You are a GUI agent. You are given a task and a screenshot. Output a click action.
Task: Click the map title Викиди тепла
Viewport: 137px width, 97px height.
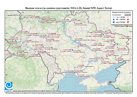click(68, 8)
